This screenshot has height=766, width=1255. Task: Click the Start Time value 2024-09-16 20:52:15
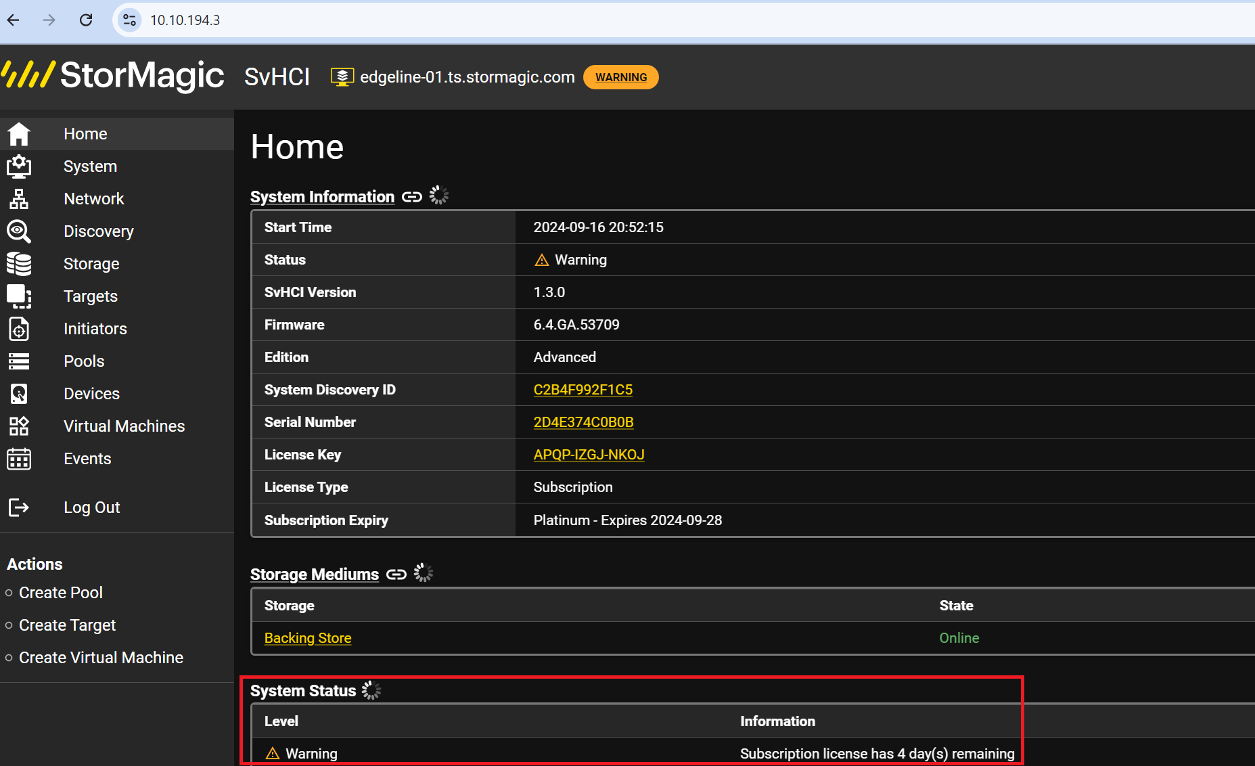pyautogui.click(x=599, y=227)
